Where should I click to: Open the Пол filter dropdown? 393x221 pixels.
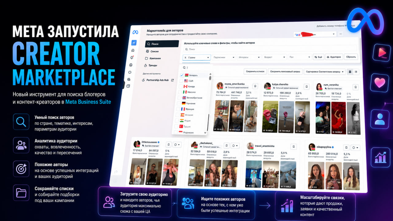click(300, 57)
